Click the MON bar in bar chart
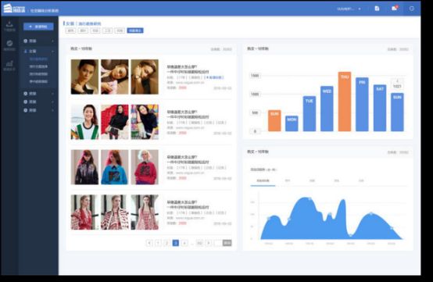The width and height of the screenshot is (433, 282). tap(292, 123)
